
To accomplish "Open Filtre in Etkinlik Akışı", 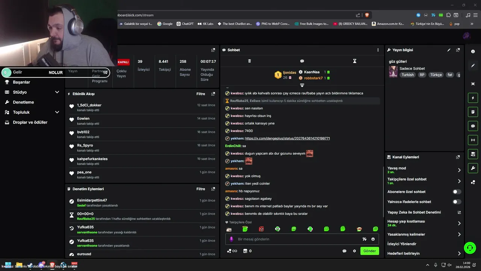I will click(201, 94).
